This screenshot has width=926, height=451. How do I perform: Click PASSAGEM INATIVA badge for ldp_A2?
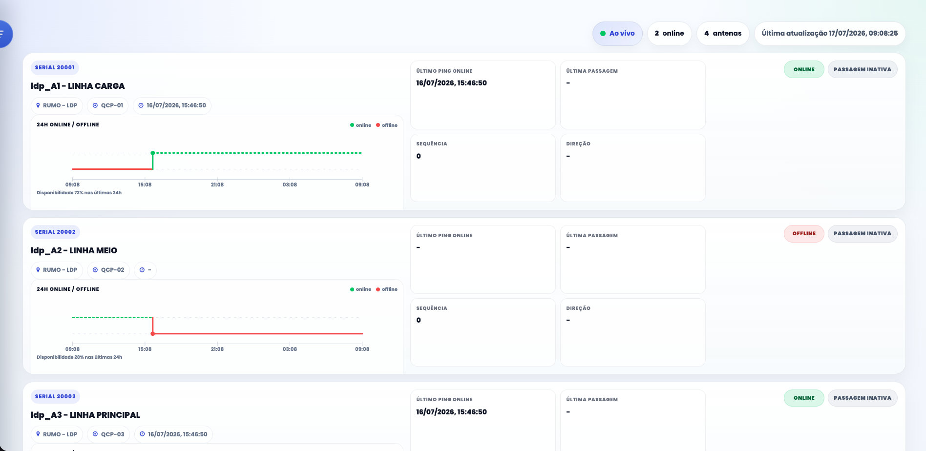click(x=863, y=234)
